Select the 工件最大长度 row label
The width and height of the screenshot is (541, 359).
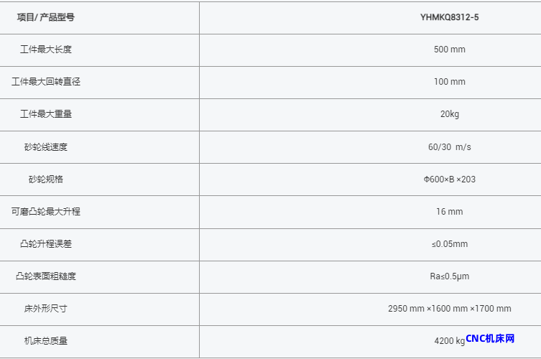tap(46, 50)
